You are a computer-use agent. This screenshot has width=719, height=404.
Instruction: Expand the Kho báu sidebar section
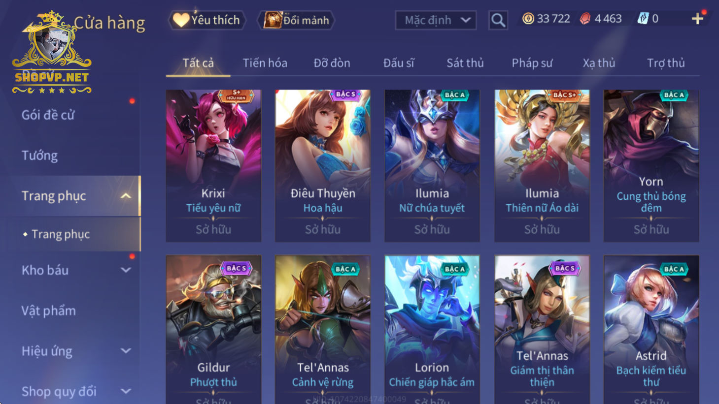(126, 270)
